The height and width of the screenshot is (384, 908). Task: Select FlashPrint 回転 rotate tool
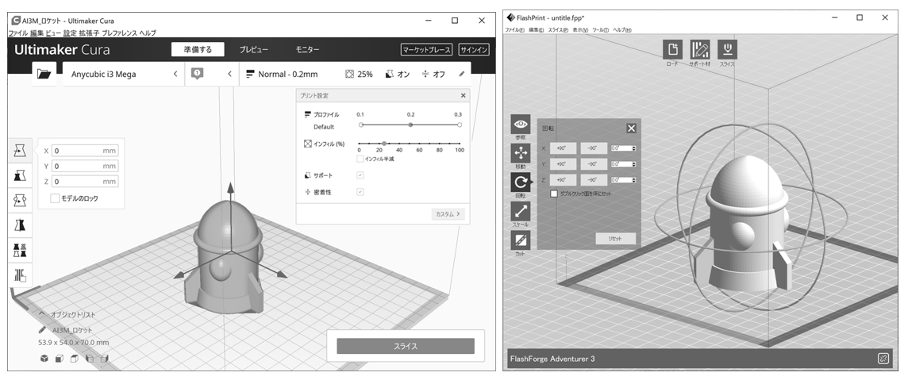pyautogui.click(x=521, y=182)
